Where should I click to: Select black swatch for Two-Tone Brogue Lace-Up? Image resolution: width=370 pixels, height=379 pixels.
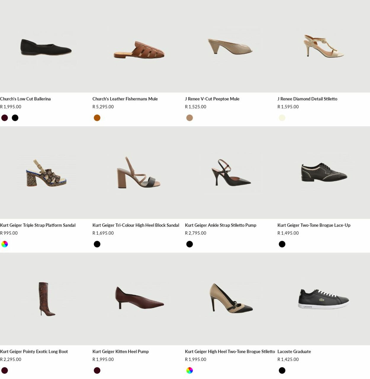(x=282, y=244)
